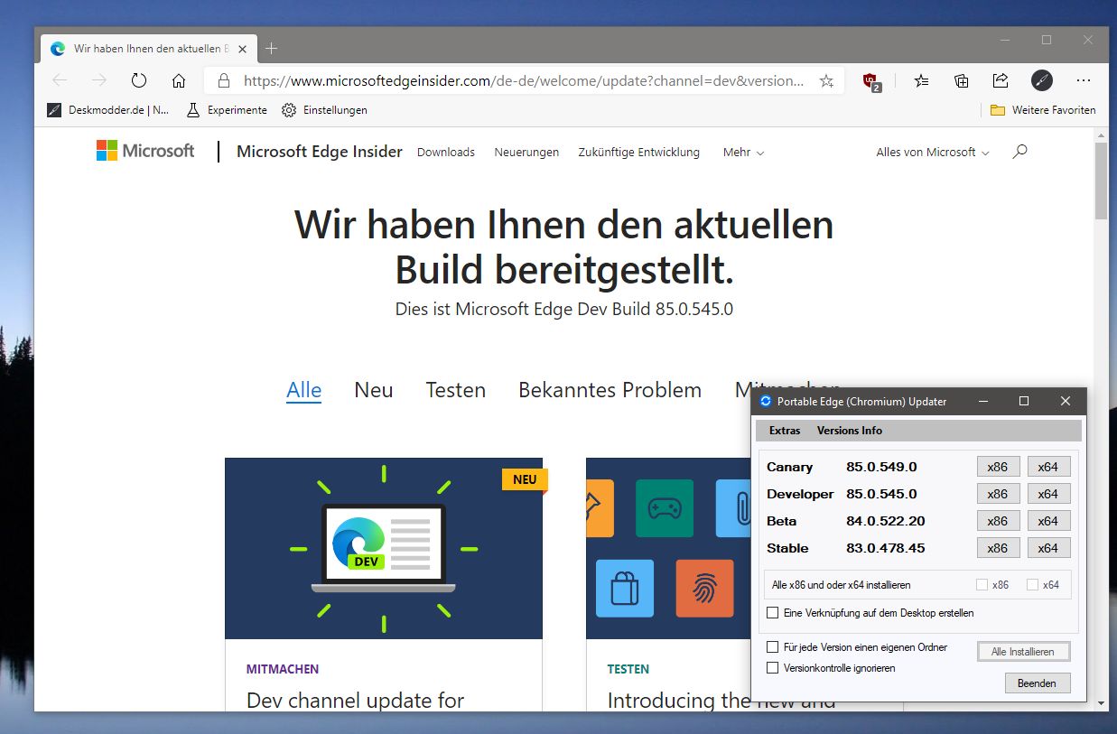Expand the Alles von Microsoft dropdown
The height and width of the screenshot is (734, 1117).
coord(933,153)
